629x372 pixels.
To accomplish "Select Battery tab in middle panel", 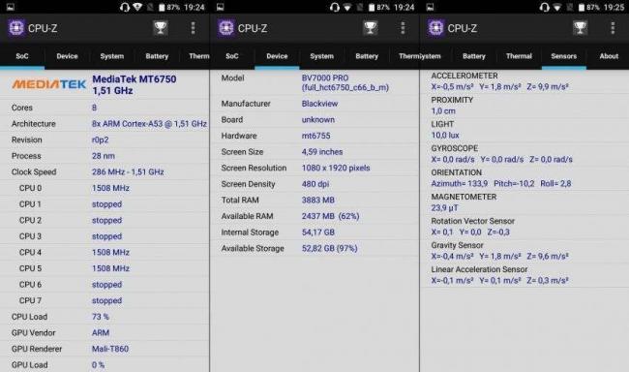I will pos(367,56).
